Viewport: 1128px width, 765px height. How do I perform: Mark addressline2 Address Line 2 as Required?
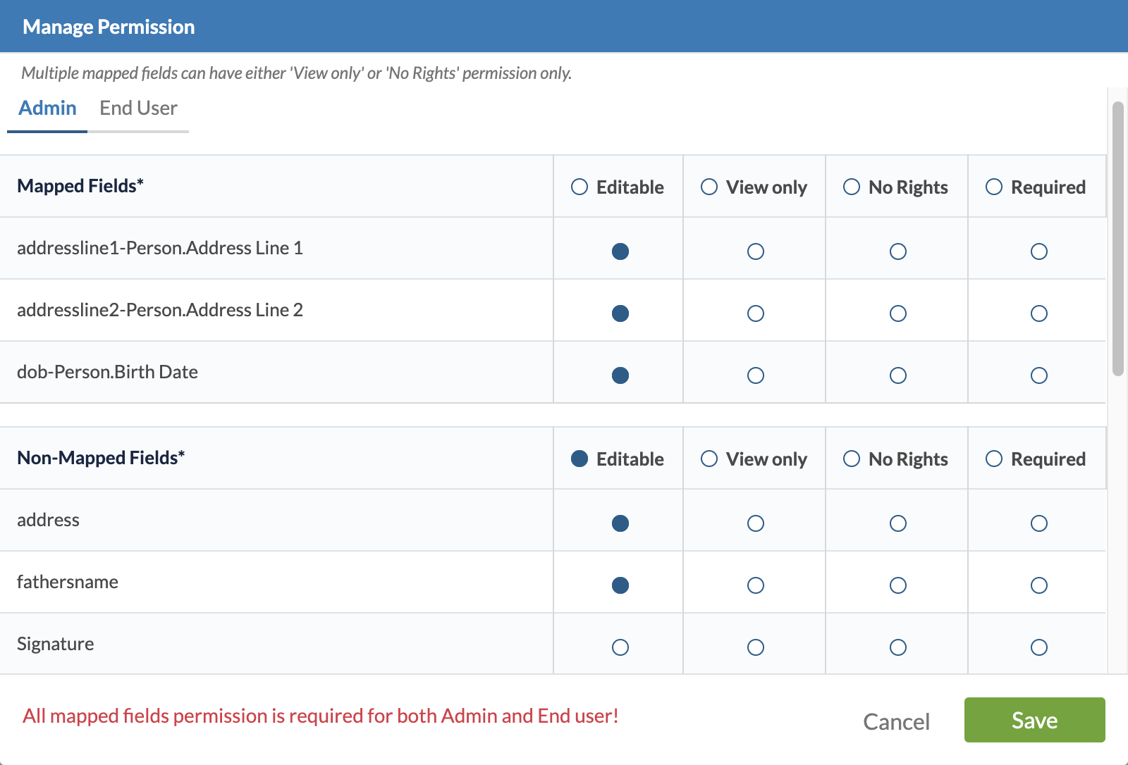(x=1039, y=313)
